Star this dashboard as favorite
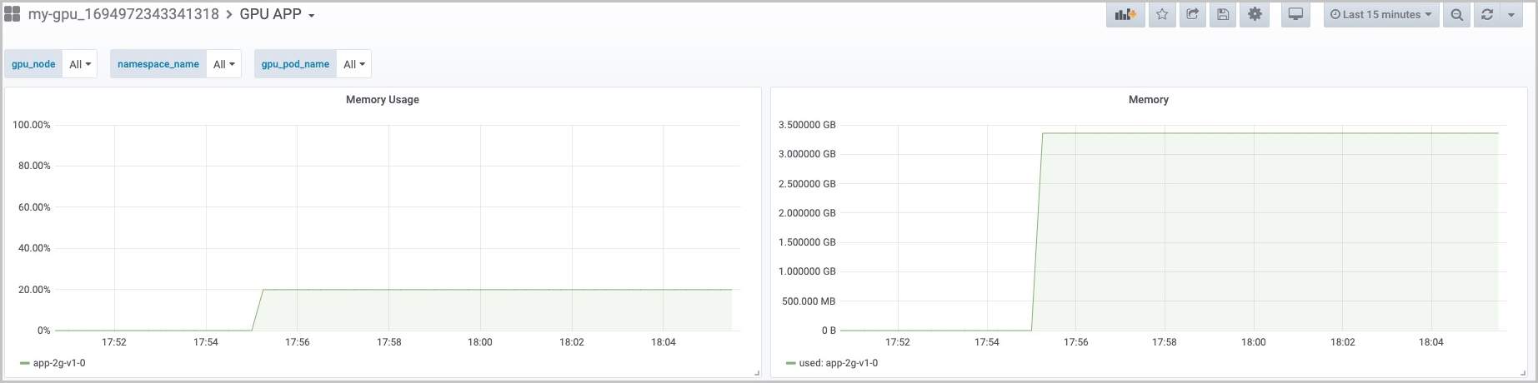Screen dimensions: 1538x383 coord(1162,15)
